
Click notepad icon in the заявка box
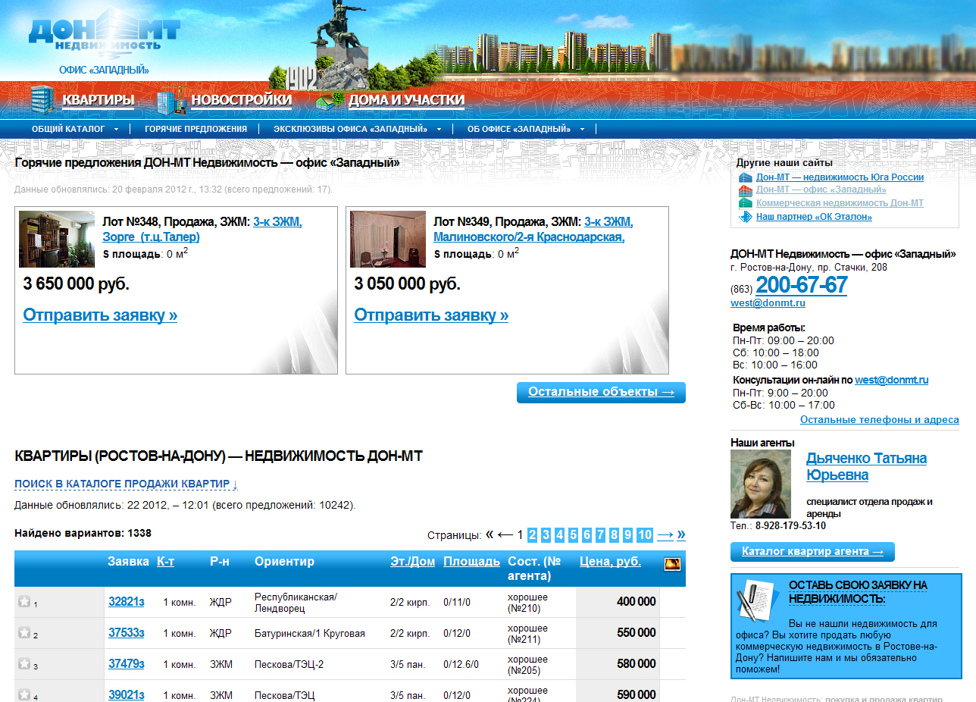pos(759,600)
